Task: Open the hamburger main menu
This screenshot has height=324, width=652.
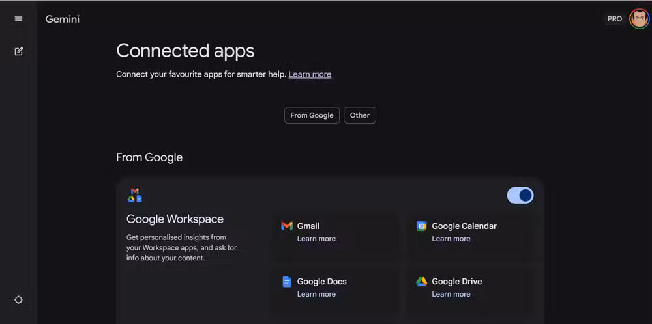Action: pyautogui.click(x=18, y=19)
